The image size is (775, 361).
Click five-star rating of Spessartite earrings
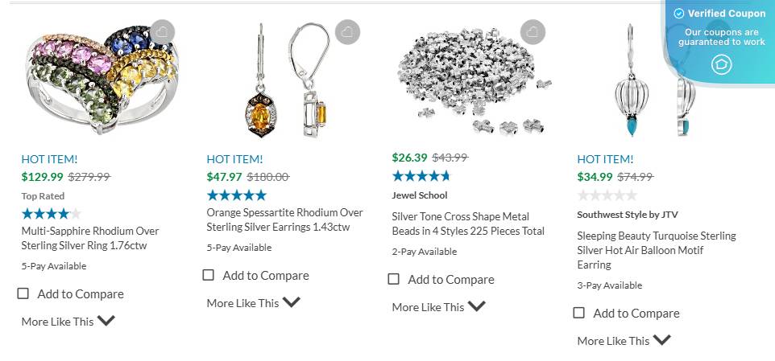tap(236, 195)
